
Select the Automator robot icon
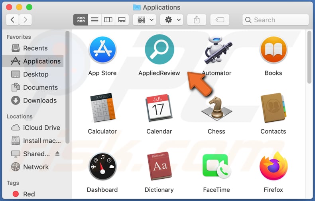click(x=218, y=50)
